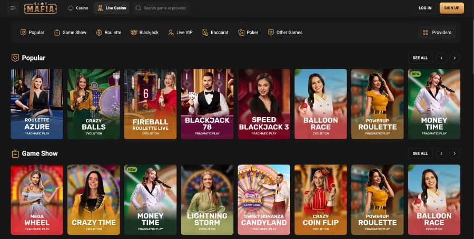Open Sweet Bonanza Candyland game tile

[x=264, y=200]
